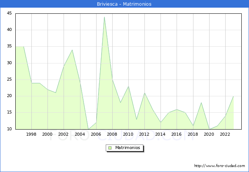Click the 30 y-axis label
The image size is (249, 172).
point(9,63)
